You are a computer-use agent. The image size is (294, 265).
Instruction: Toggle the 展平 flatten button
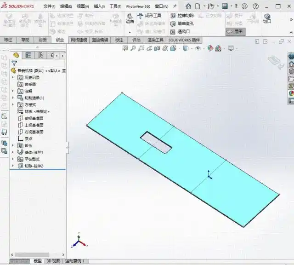click(x=235, y=32)
